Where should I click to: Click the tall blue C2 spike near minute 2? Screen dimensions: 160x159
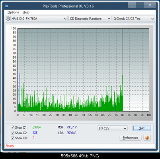click(x=20, y=92)
